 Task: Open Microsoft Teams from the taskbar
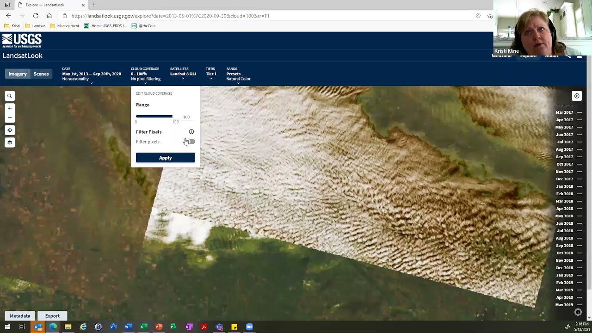pyautogui.click(x=219, y=327)
